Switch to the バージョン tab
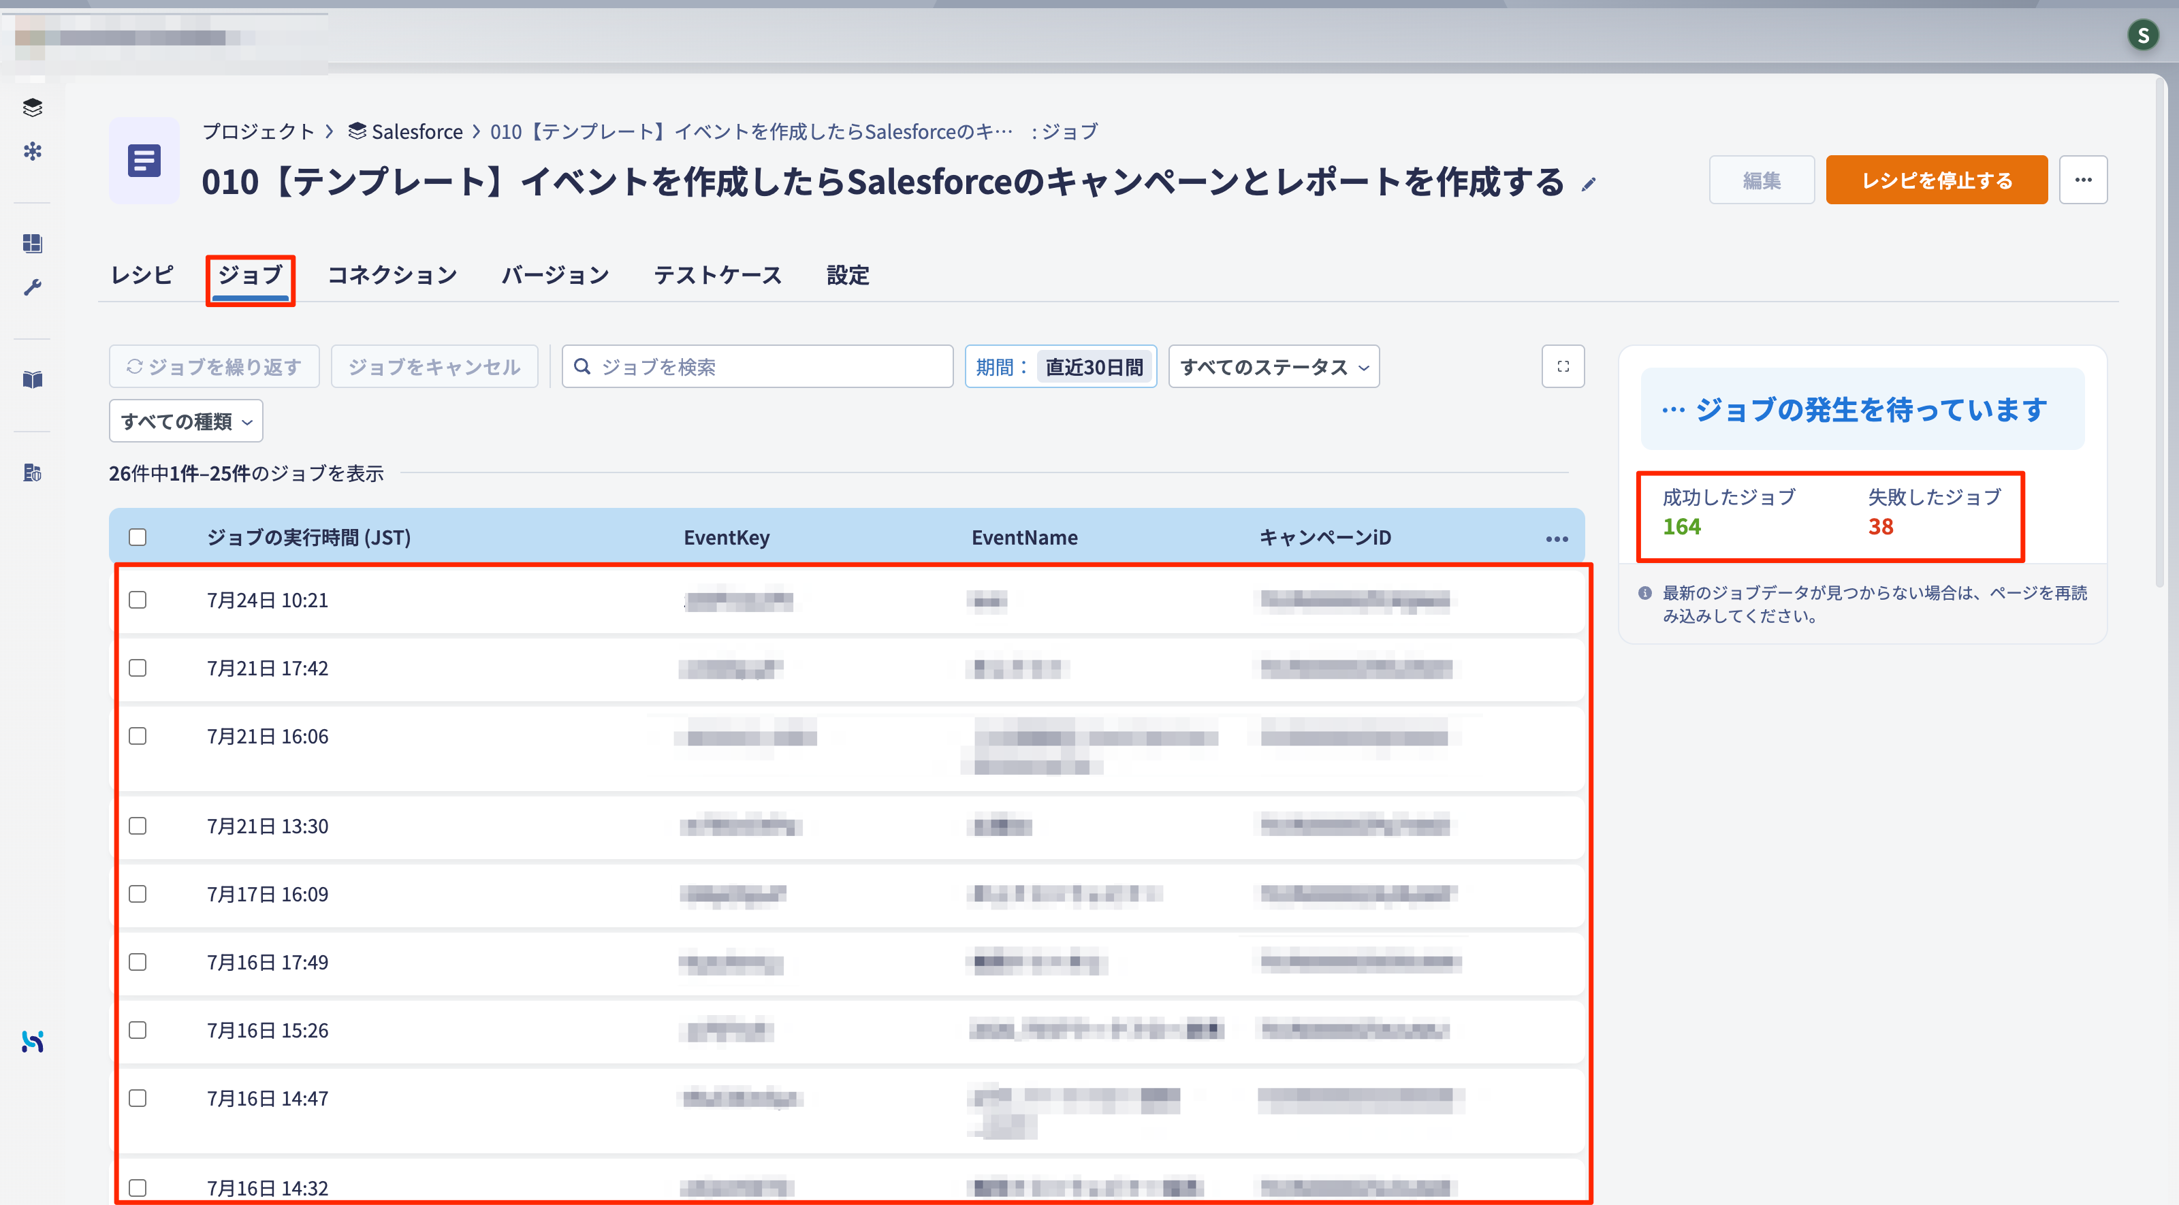The height and width of the screenshot is (1205, 2179). (x=555, y=275)
